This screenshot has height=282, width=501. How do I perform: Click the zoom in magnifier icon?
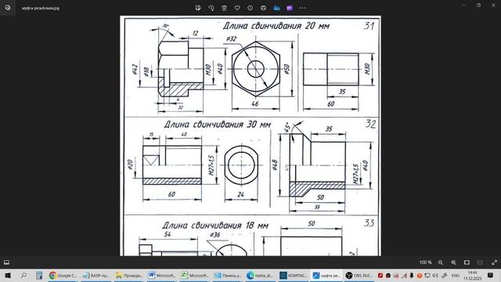click(454, 262)
